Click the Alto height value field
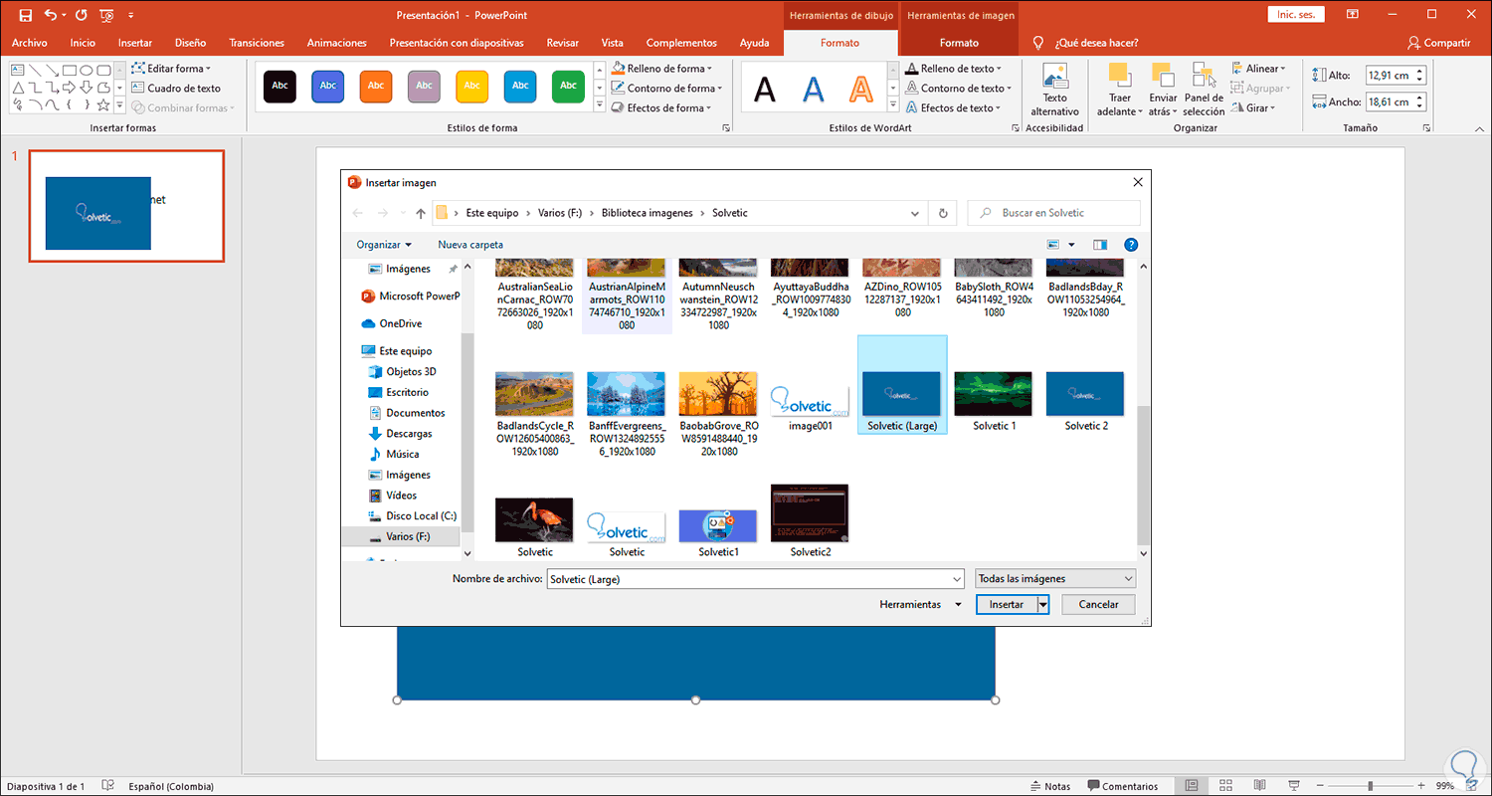The image size is (1492, 796). click(x=1389, y=75)
